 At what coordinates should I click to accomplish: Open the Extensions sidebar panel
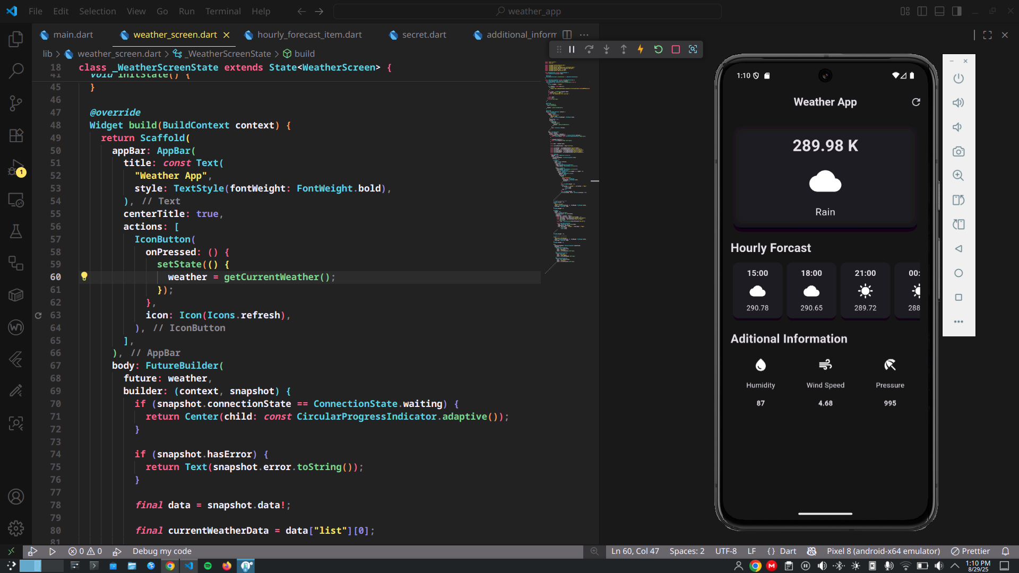coord(16,135)
